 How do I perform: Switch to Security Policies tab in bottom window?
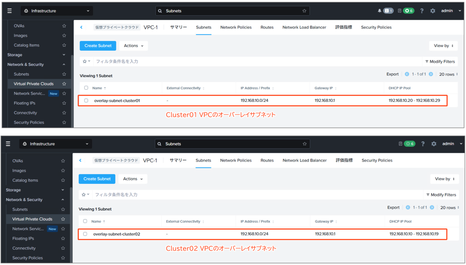[x=377, y=160]
